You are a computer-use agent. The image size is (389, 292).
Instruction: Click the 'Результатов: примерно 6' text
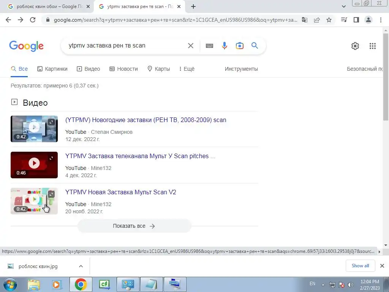[55, 86]
